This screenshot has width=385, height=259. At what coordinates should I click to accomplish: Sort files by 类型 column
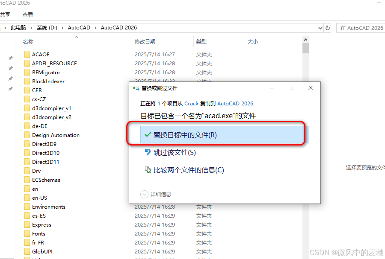pyautogui.click(x=201, y=42)
